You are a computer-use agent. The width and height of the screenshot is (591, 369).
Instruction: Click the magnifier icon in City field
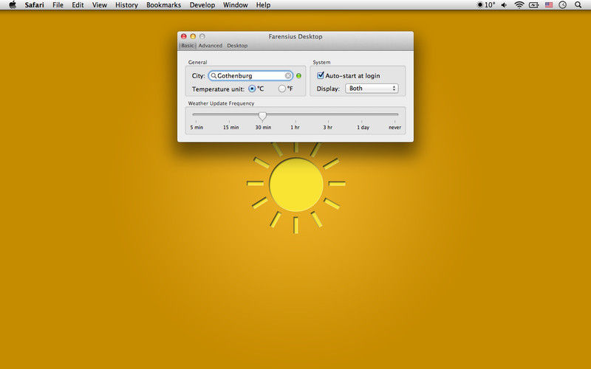click(213, 76)
